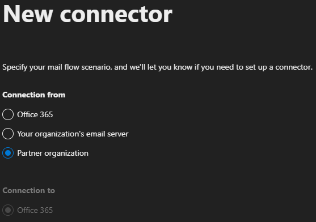Click the enabled 'Office 365' label under Connection from
Viewport: 316px width, 222px height.
point(35,114)
